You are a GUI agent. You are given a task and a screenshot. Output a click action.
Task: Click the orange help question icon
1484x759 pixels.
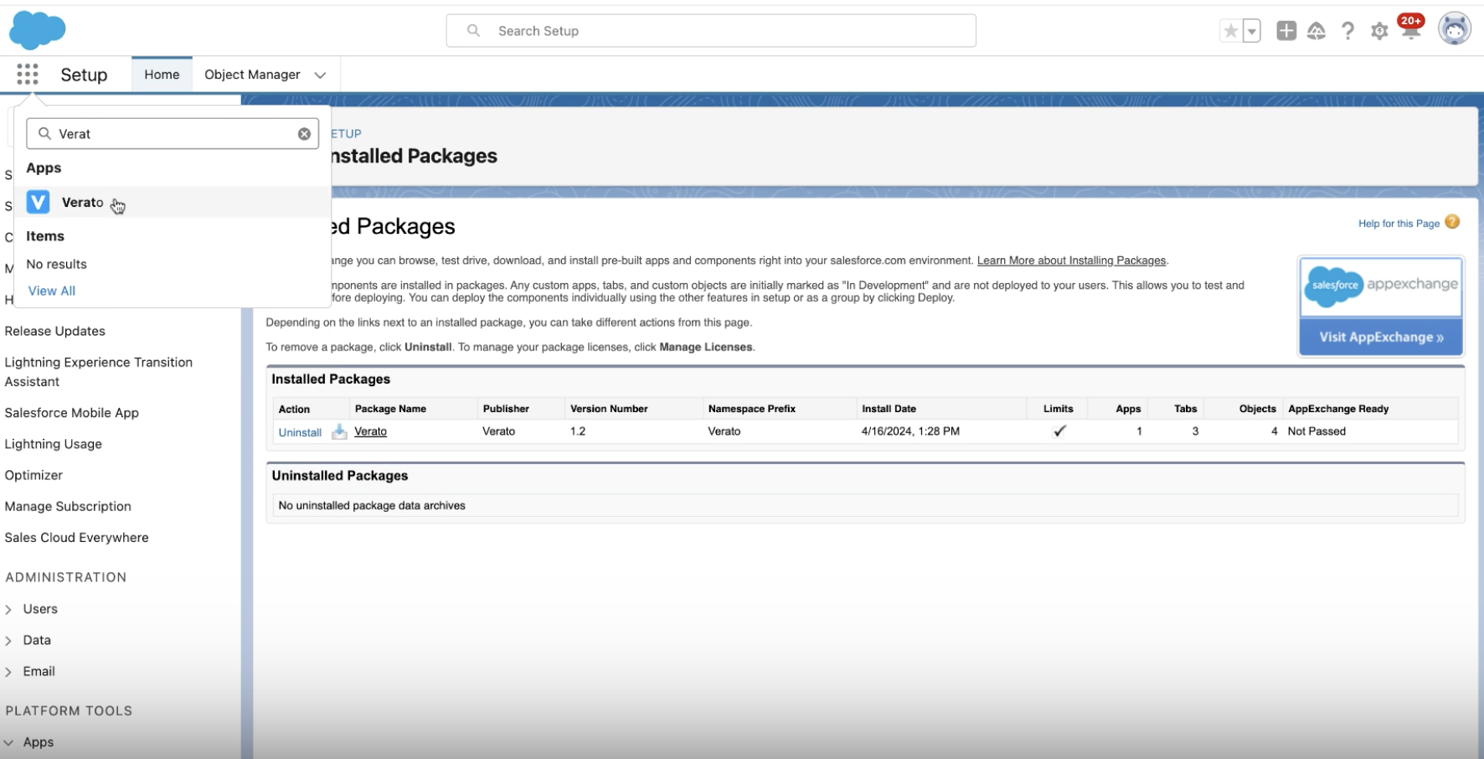(1452, 222)
